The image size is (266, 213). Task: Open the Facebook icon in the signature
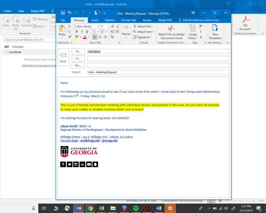tap(63, 164)
